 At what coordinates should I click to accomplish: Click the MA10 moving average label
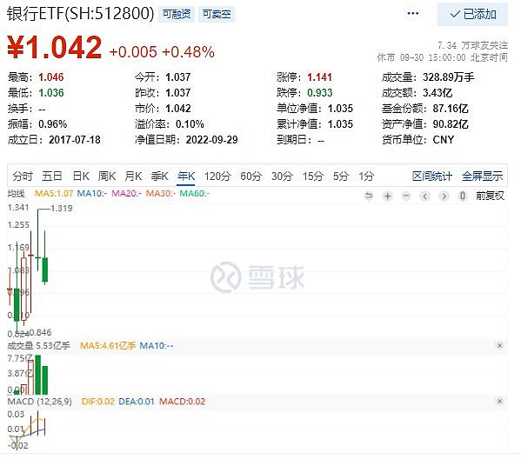[92, 193]
